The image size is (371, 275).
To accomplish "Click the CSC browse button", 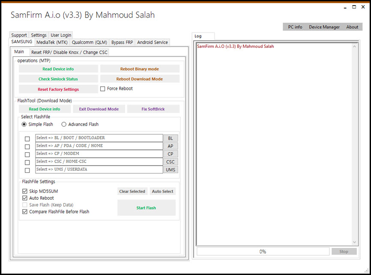I will pos(171,162).
